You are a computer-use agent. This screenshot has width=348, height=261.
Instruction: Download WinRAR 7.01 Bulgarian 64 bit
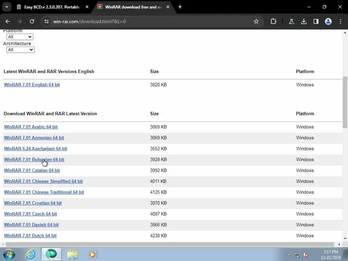tap(34, 160)
